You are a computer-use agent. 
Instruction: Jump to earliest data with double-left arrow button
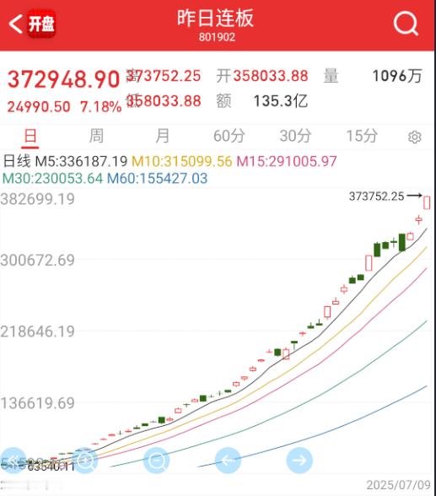tap(13, 461)
